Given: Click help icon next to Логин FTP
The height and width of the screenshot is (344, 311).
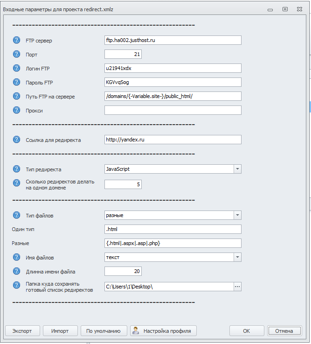Looking at the screenshot, I should pyautogui.click(x=17, y=68).
